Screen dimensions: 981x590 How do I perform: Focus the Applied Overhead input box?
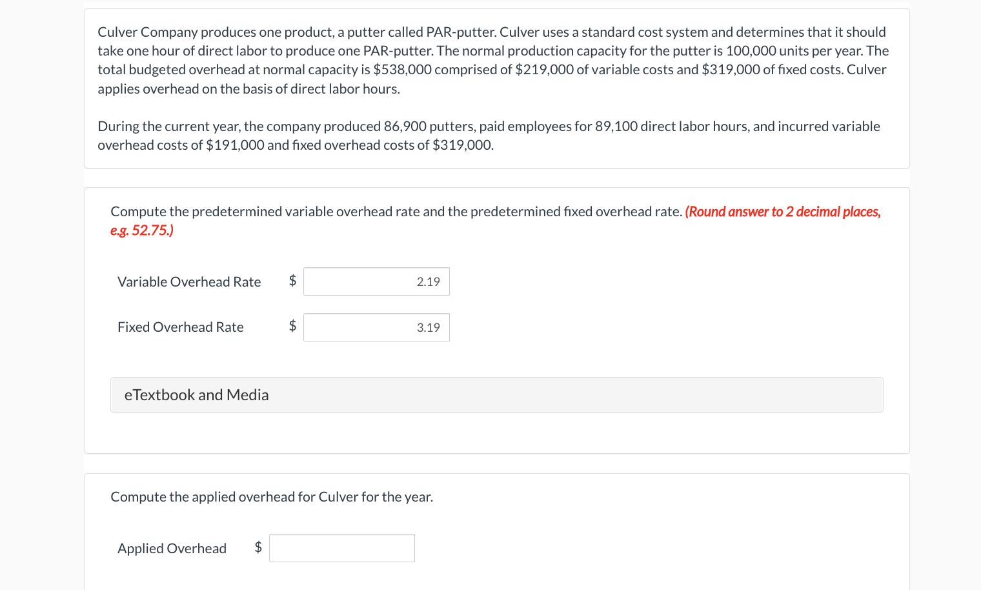point(342,548)
